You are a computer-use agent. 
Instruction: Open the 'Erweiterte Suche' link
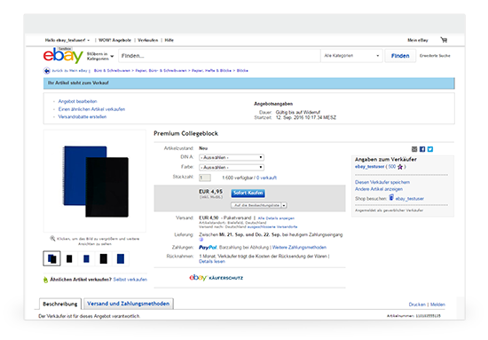(435, 56)
